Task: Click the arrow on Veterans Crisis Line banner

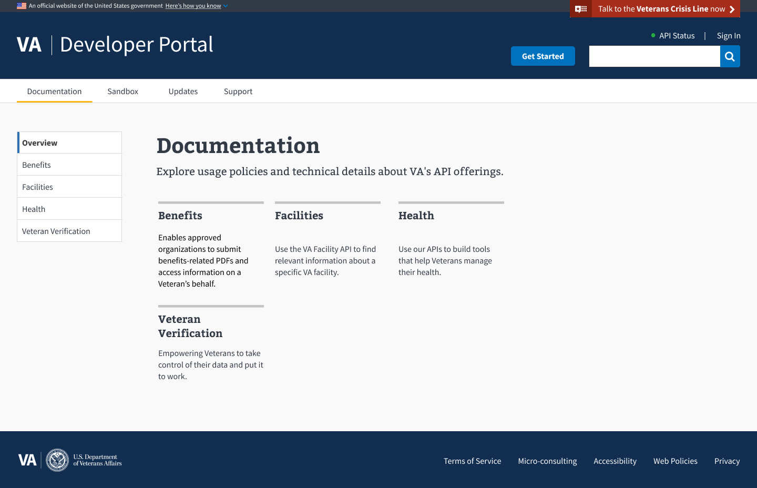Action: tap(732, 9)
